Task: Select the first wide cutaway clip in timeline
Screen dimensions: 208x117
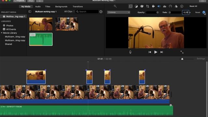Action: click(36, 77)
